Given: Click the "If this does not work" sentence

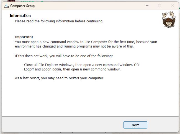Looking at the screenshot, I should pos(64,56).
